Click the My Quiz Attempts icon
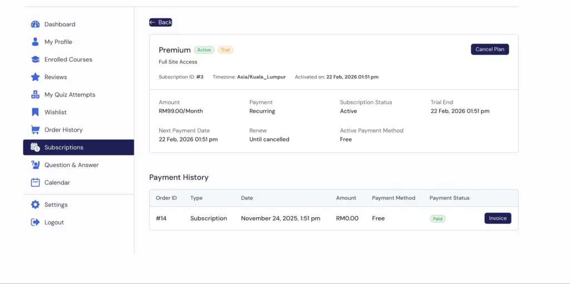 pos(35,95)
